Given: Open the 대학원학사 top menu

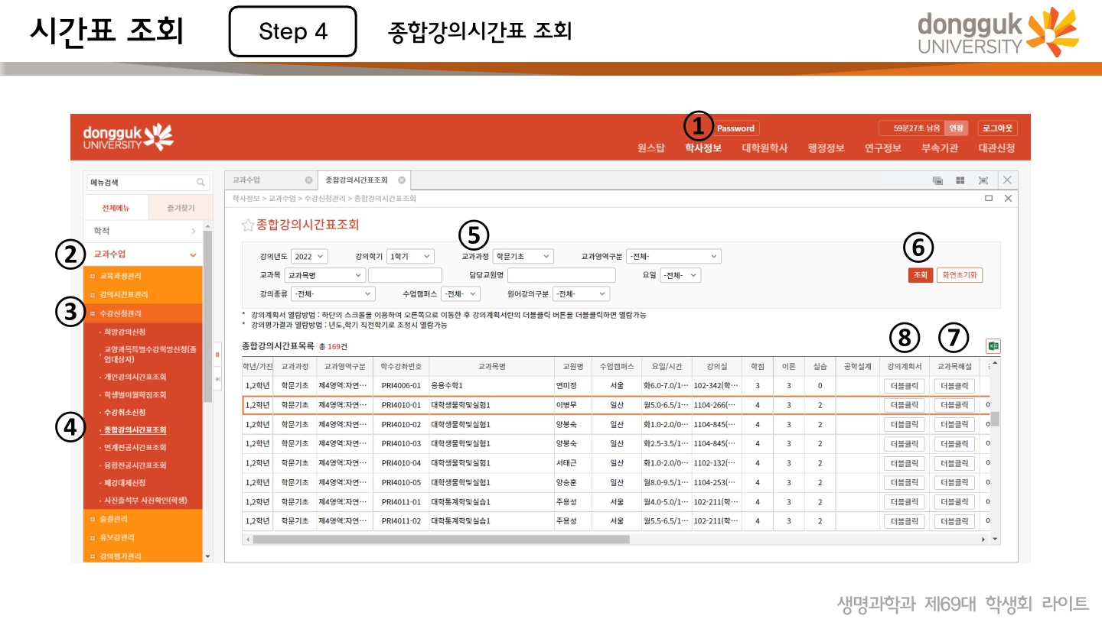Looking at the screenshot, I should (x=765, y=148).
